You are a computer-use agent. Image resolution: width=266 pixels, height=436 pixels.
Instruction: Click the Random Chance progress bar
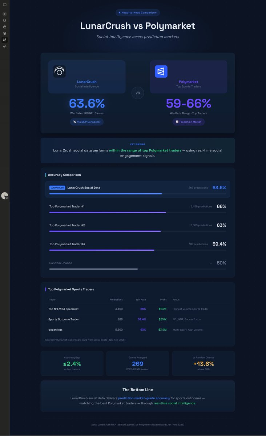[138, 269]
